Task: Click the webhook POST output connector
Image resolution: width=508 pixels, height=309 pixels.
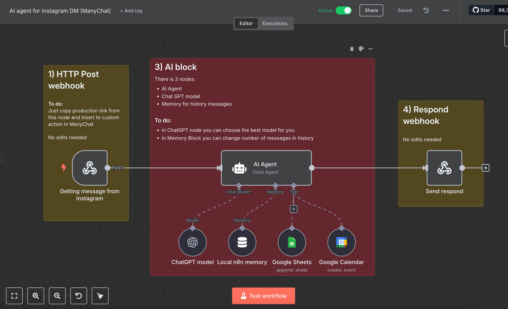Action: [107, 168]
